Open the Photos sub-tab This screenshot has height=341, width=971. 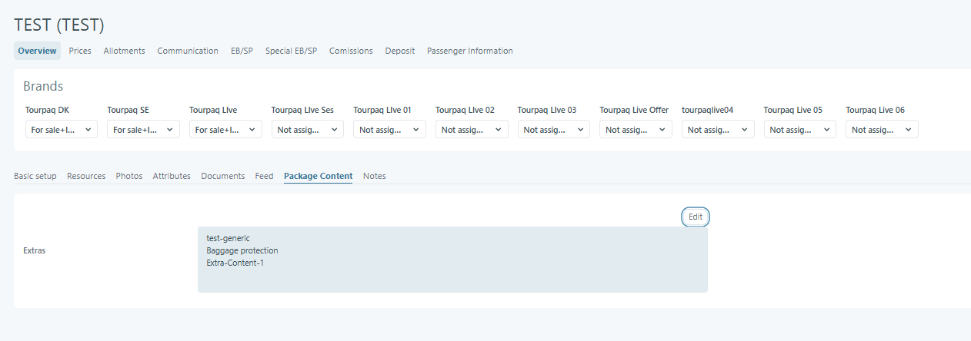(x=129, y=176)
